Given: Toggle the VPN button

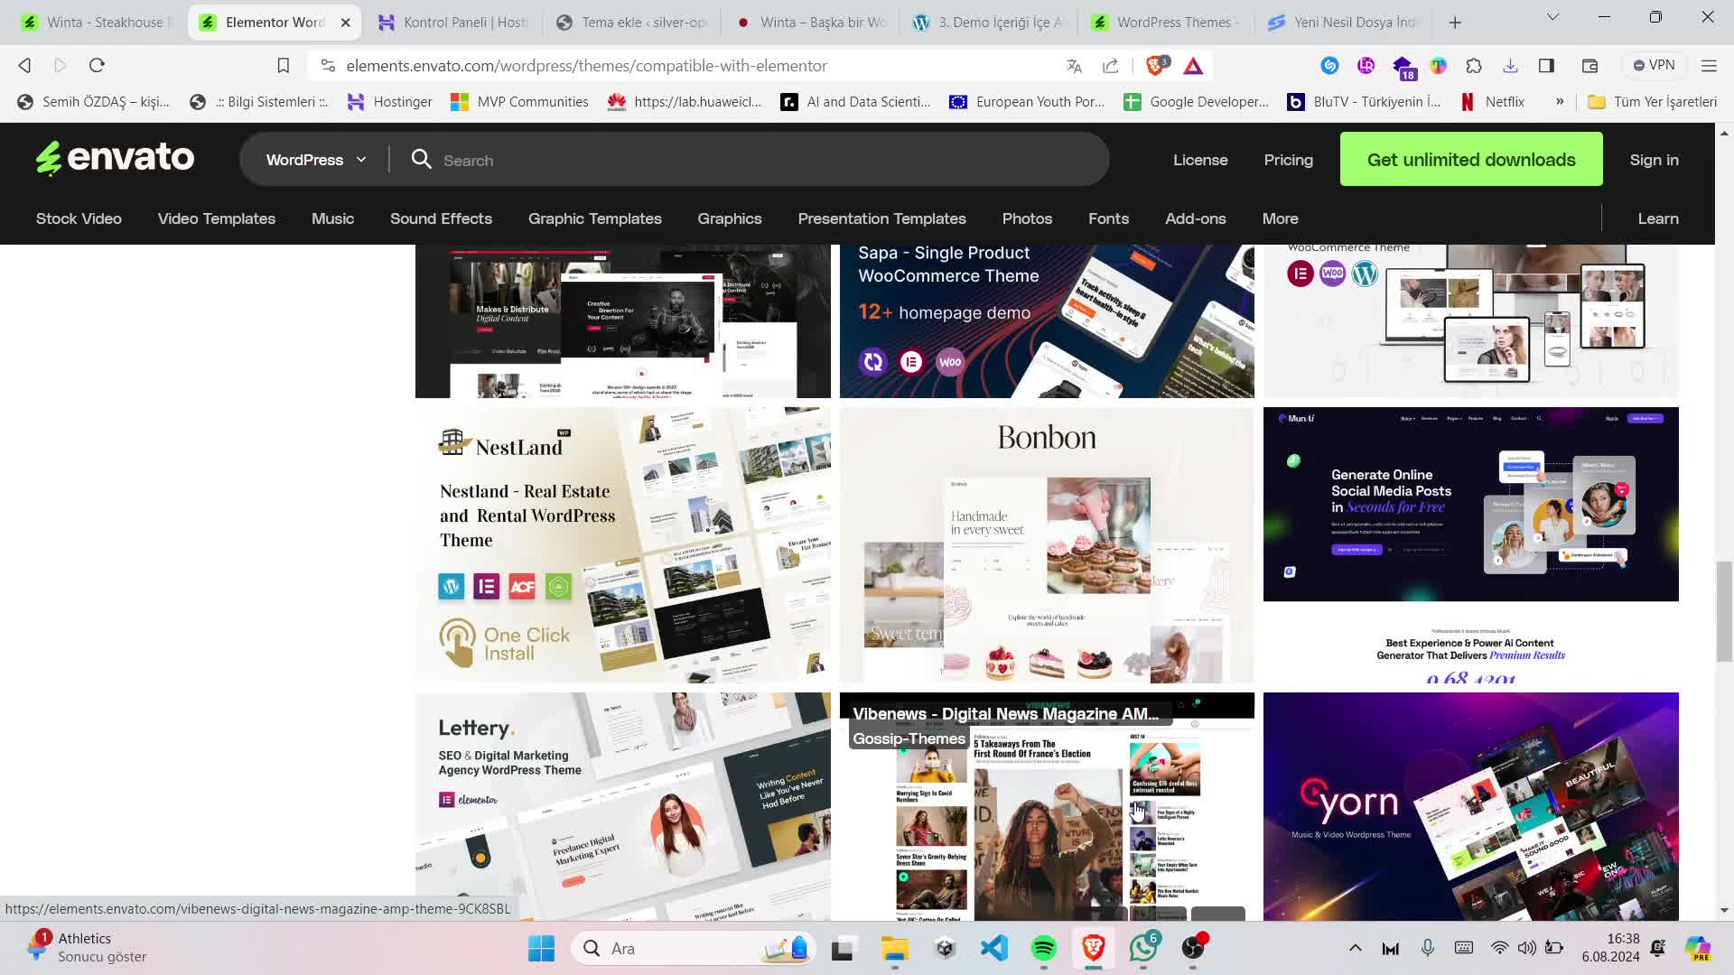Looking at the screenshot, I should [1654, 65].
